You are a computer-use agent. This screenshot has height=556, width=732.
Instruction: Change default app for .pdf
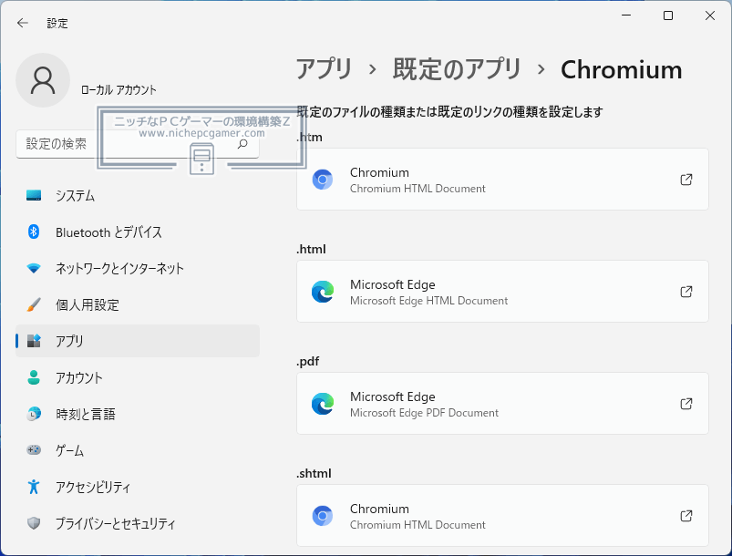[x=502, y=404]
